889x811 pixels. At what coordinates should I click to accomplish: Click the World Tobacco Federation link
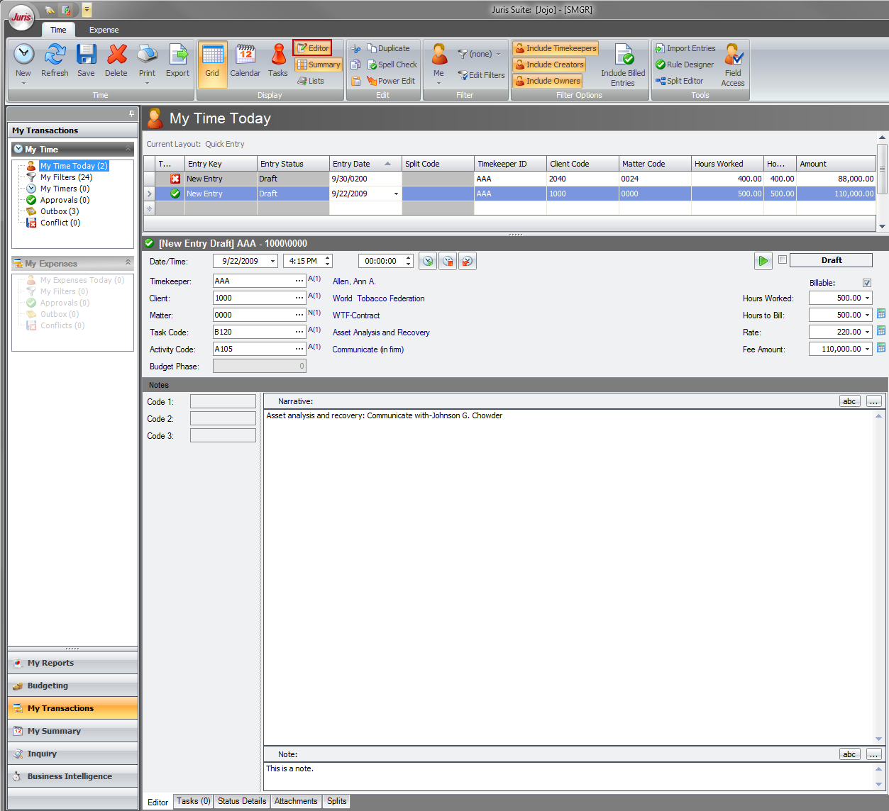pyautogui.click(x=378, y=298)
